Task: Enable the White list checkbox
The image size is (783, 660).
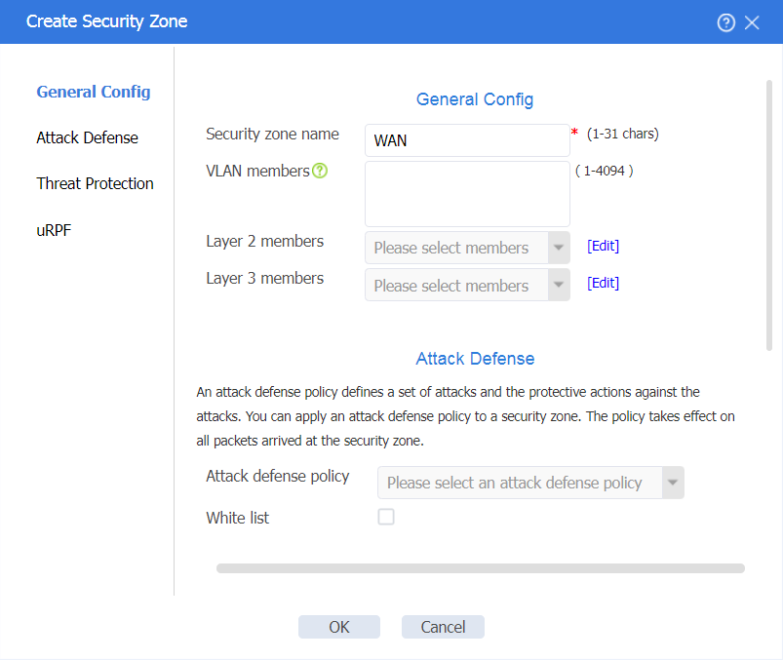Action: point(386,517)
